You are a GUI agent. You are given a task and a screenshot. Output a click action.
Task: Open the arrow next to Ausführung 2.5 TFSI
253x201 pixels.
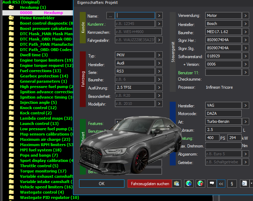159,87
